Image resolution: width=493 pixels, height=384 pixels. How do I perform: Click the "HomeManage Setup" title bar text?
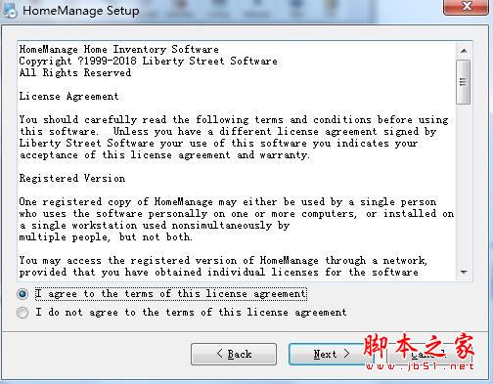pyautogui.click(x=81, y=11)
